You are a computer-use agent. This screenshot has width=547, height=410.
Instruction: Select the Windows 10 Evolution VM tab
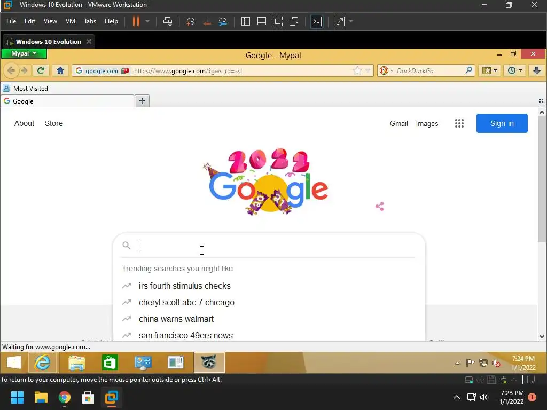(x=49, y=42)
